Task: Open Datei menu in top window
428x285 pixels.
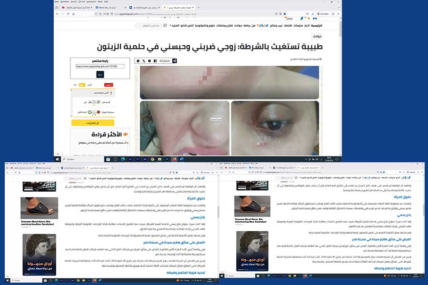Action: (x=57, y=1)
